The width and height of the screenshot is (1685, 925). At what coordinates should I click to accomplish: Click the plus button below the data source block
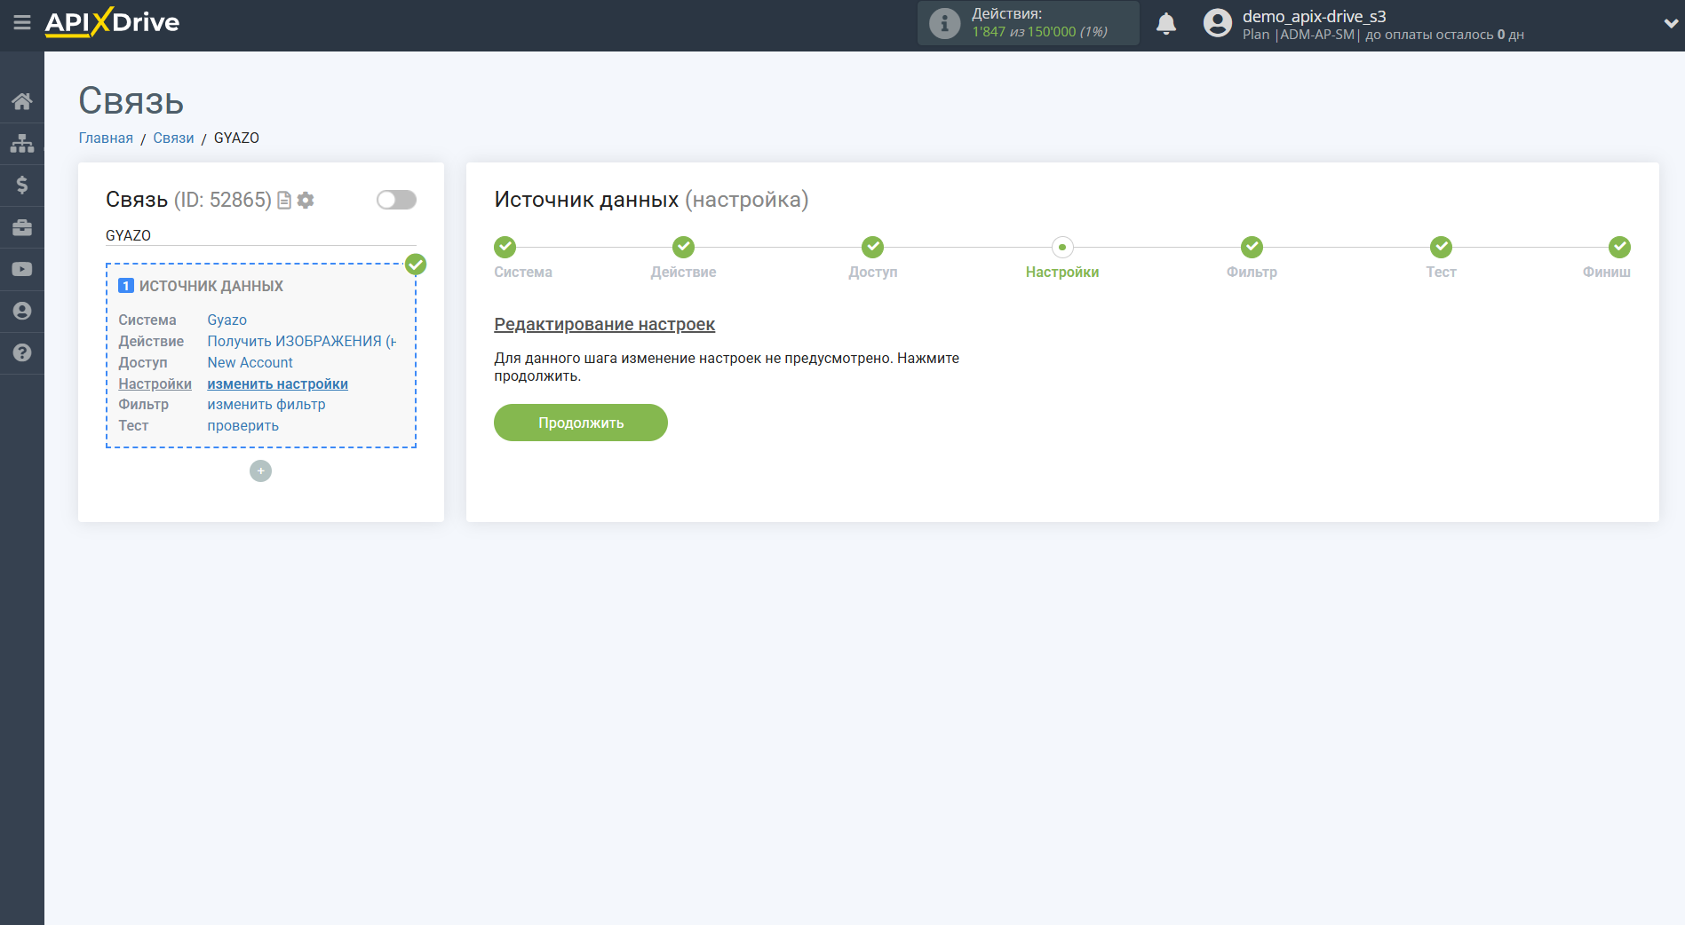[x=260, y=470]
